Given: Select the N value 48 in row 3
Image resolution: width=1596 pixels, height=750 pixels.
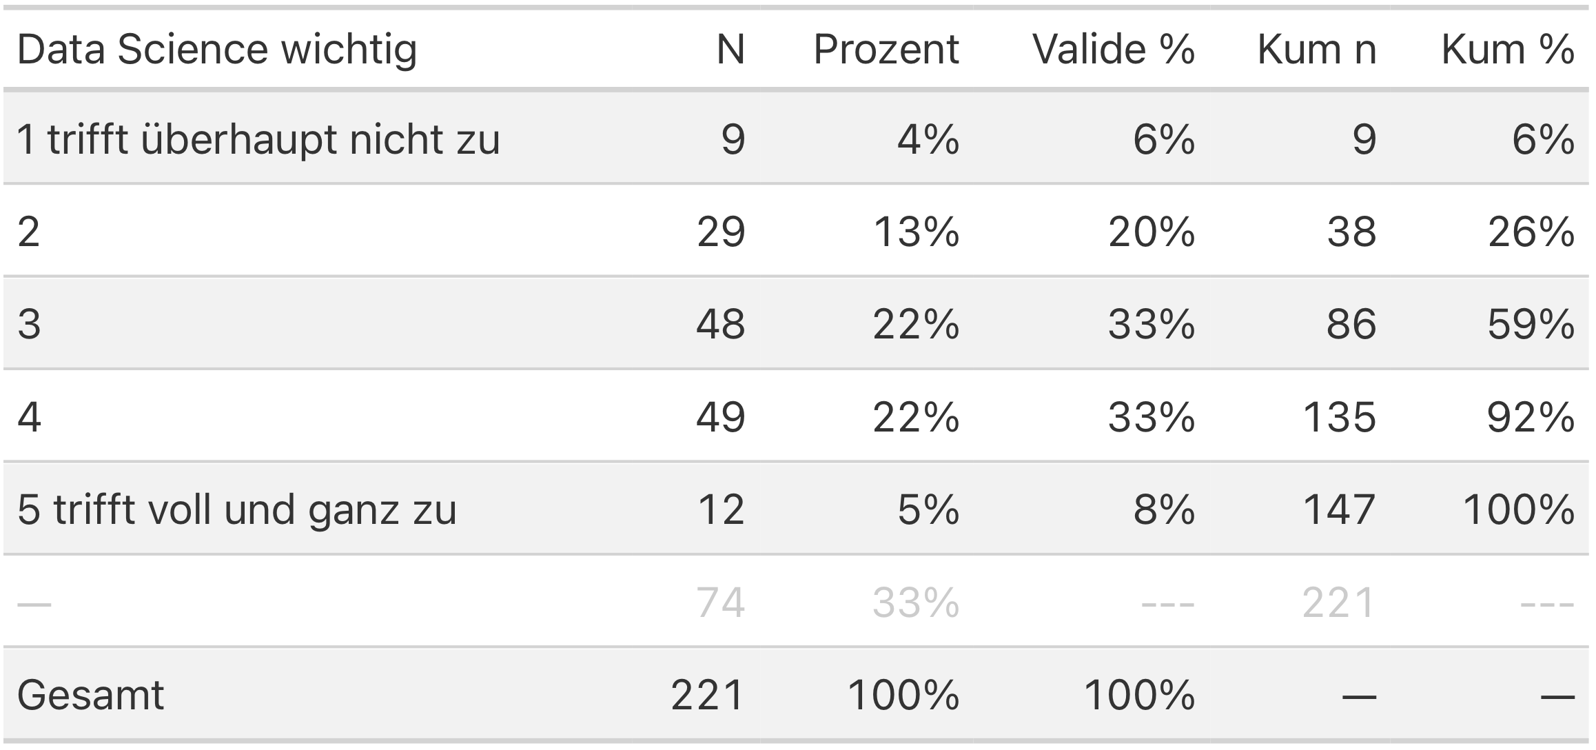Looking at the screenshot, I should (x=721, y=325).
